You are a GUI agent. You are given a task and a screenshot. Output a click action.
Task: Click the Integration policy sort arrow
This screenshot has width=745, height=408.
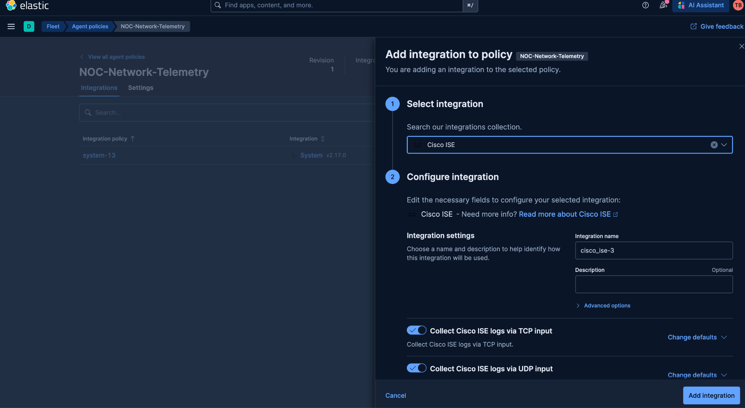133,139
